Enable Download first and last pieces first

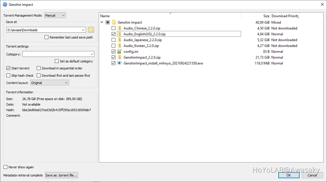pos(38,76)
